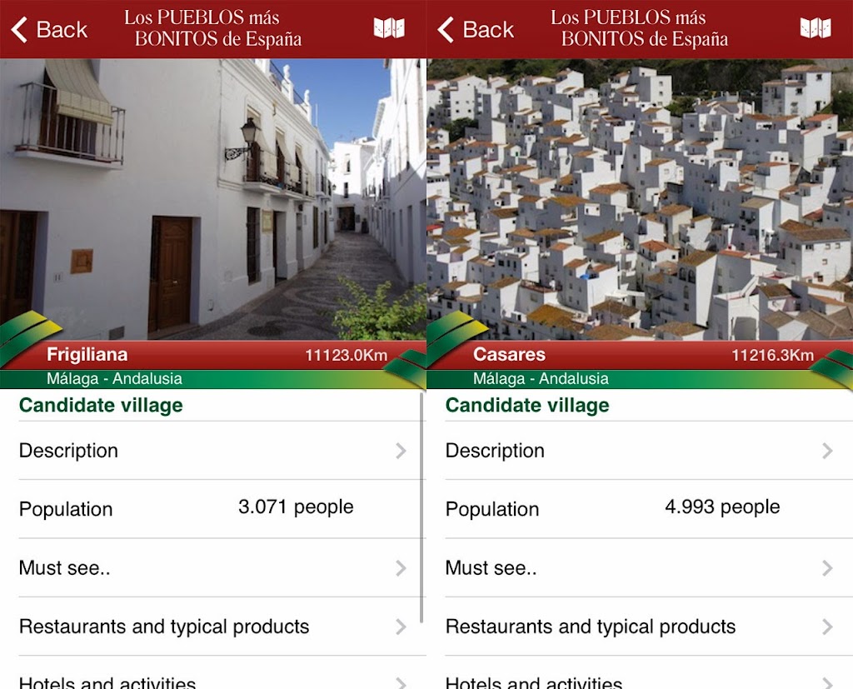Open the map icon on Casares screen
Screen dimensions: 853x689
(x=816, y=27)
